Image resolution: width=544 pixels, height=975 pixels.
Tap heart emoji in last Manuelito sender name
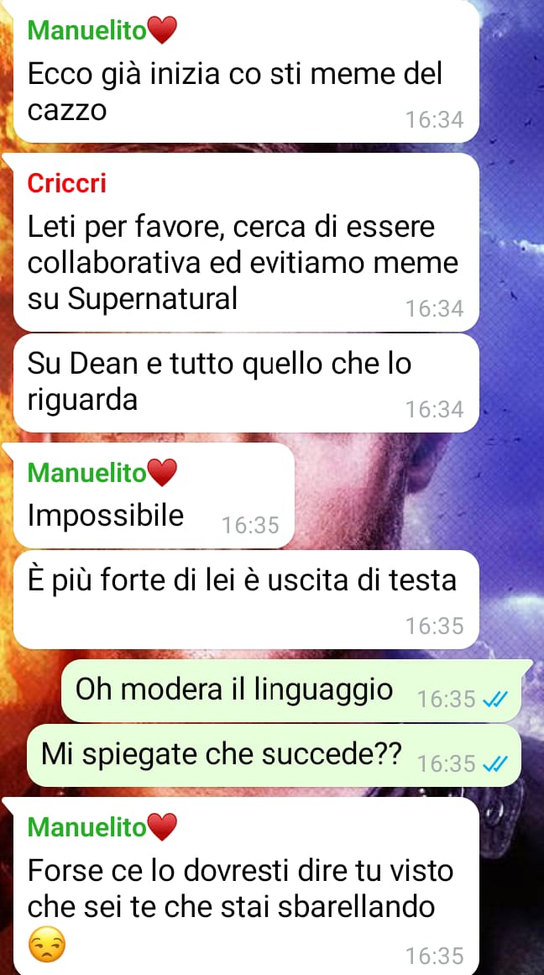click(162, 828)
